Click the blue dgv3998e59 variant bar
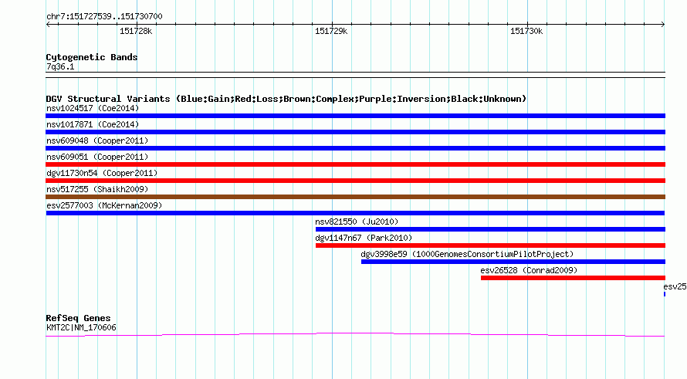 point(513,262)
